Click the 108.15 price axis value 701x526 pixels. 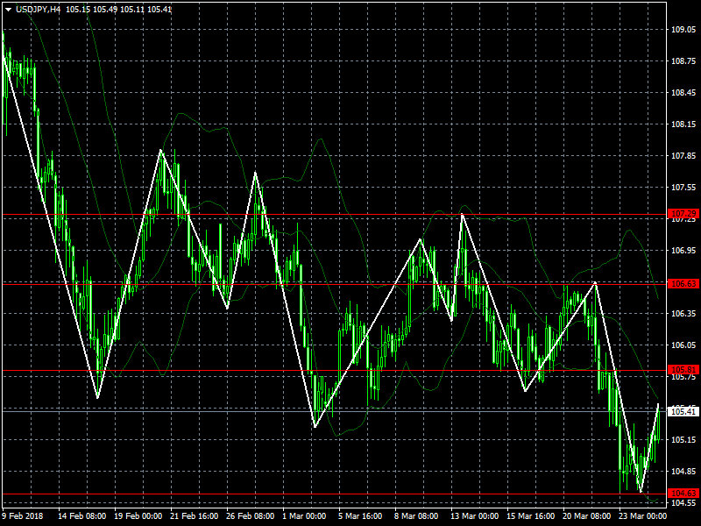coord(683,124)
